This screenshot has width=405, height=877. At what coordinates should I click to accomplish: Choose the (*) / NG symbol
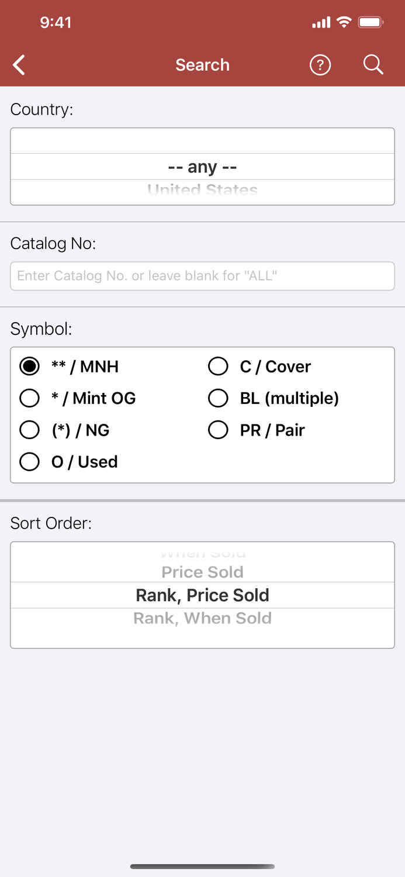[x=30, y=430]
